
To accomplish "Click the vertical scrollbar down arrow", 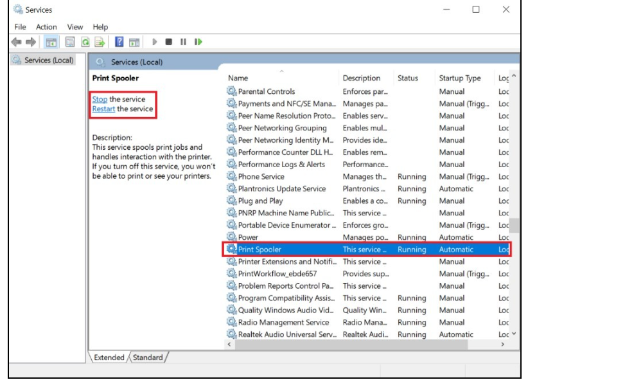I will tap(514, 334).
